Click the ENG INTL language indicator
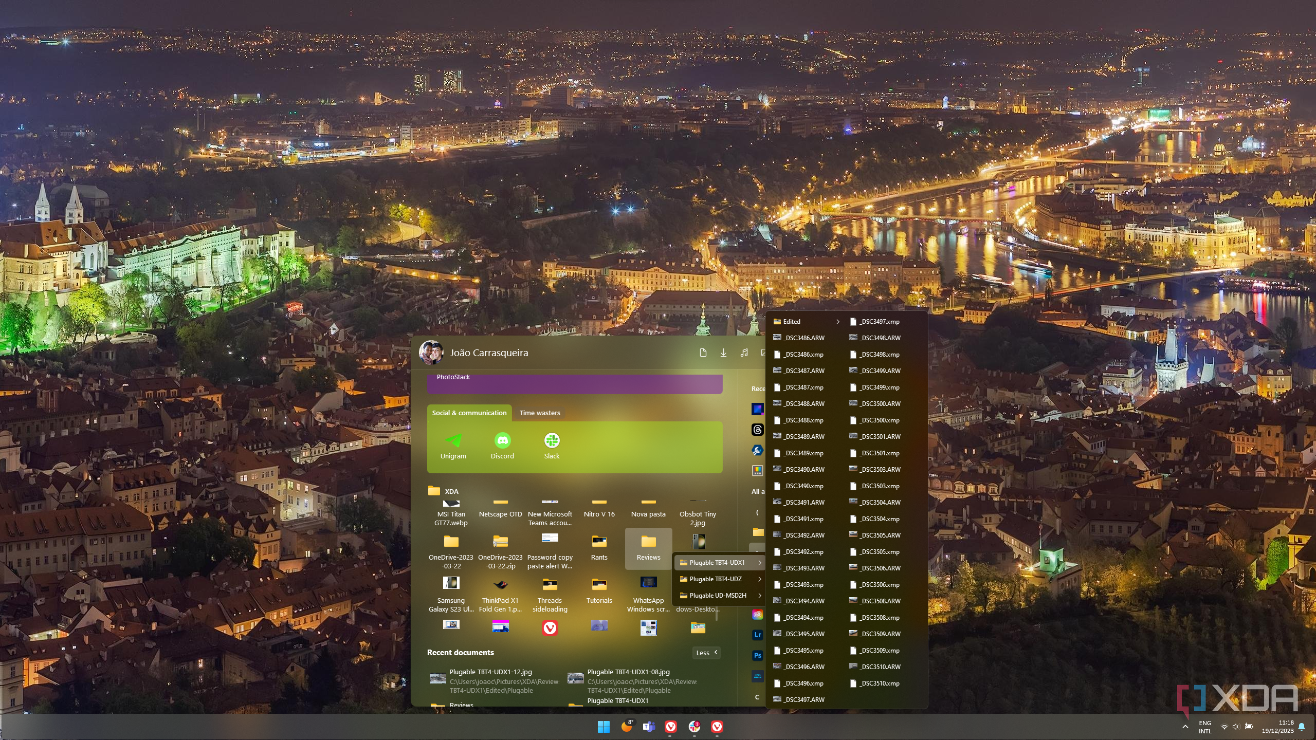Screen dimensions: 1316x740 click(x=1205, y=727)
